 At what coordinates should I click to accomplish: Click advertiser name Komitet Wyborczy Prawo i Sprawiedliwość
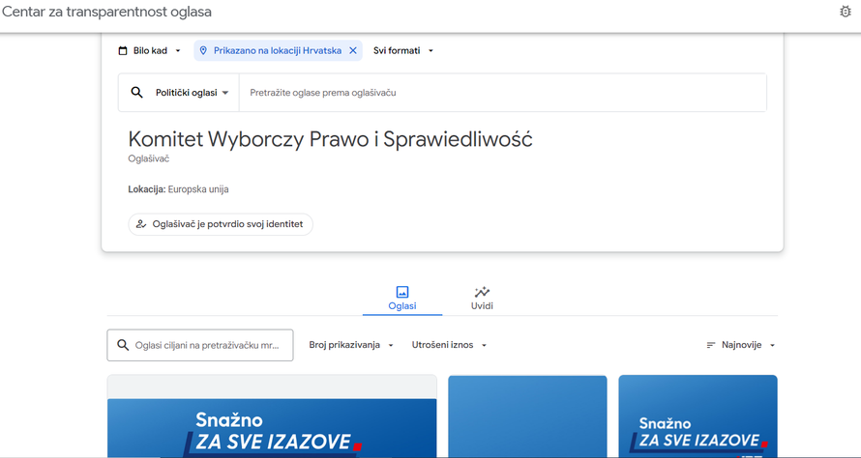point(330,139)
